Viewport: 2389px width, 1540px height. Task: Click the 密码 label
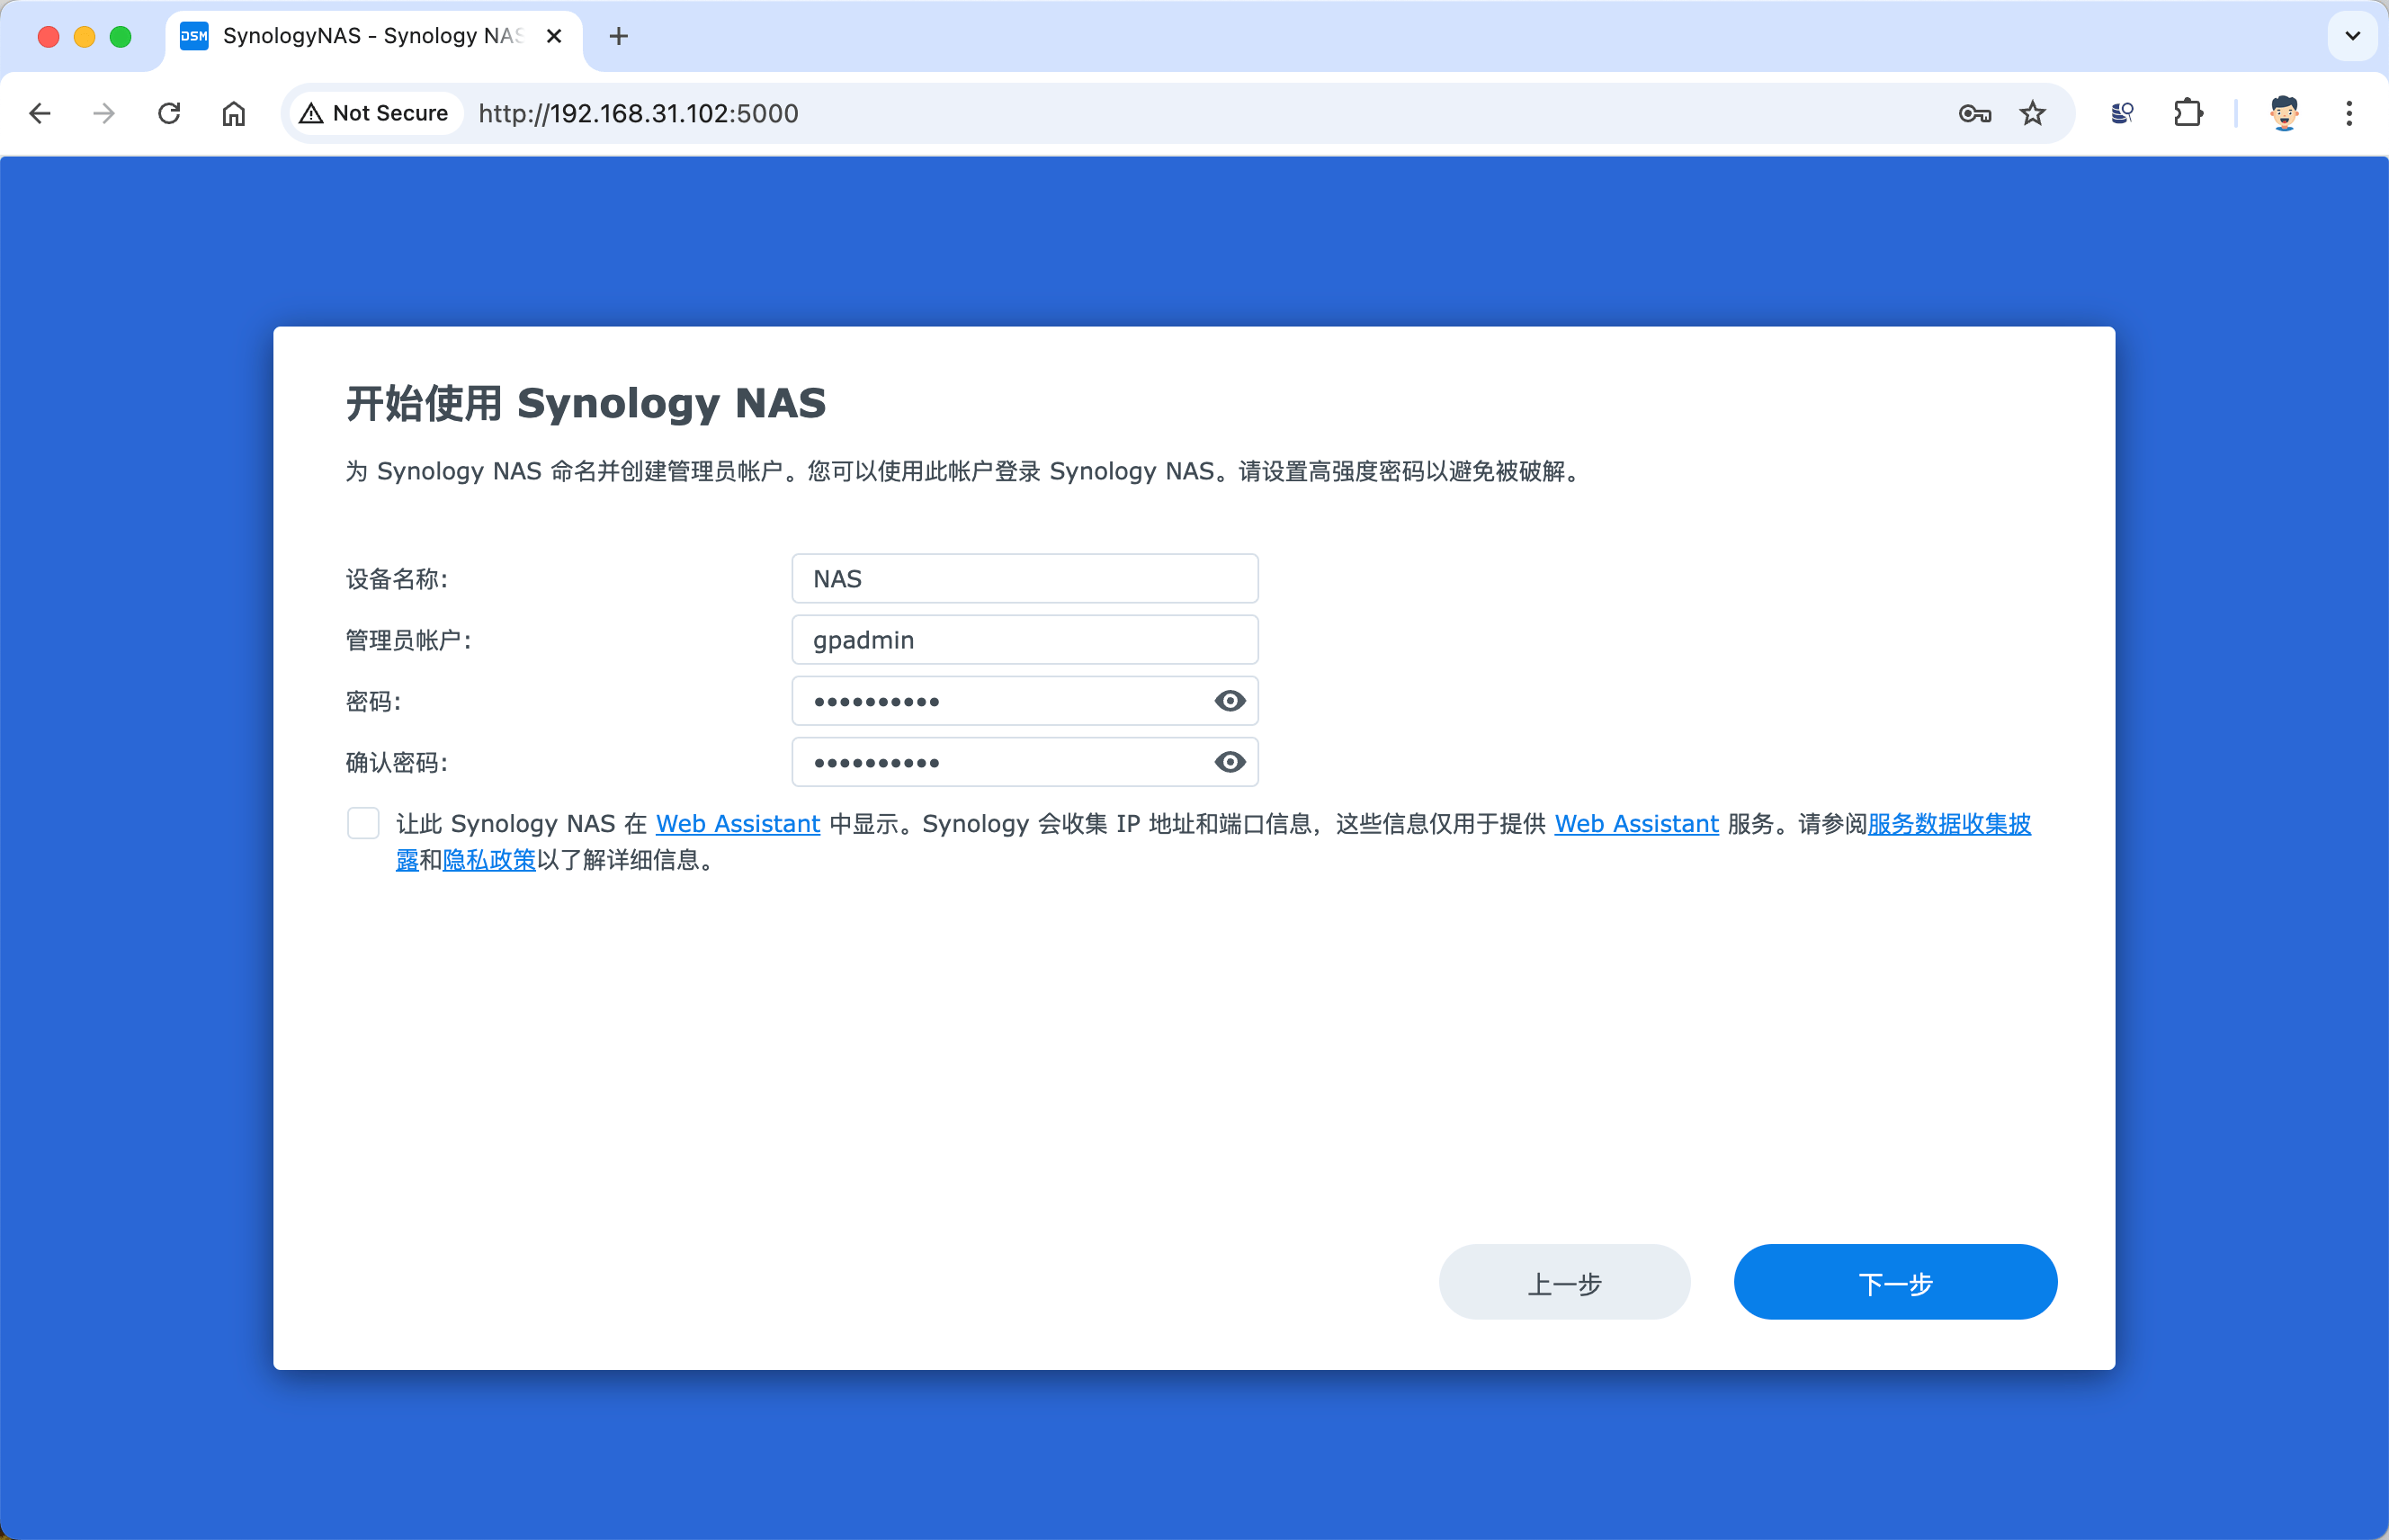pos(374,701)
